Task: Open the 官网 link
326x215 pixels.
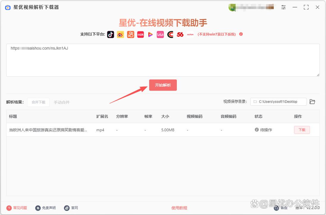Action: coord(75,208)
